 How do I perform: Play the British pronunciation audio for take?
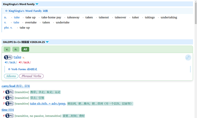6,62
